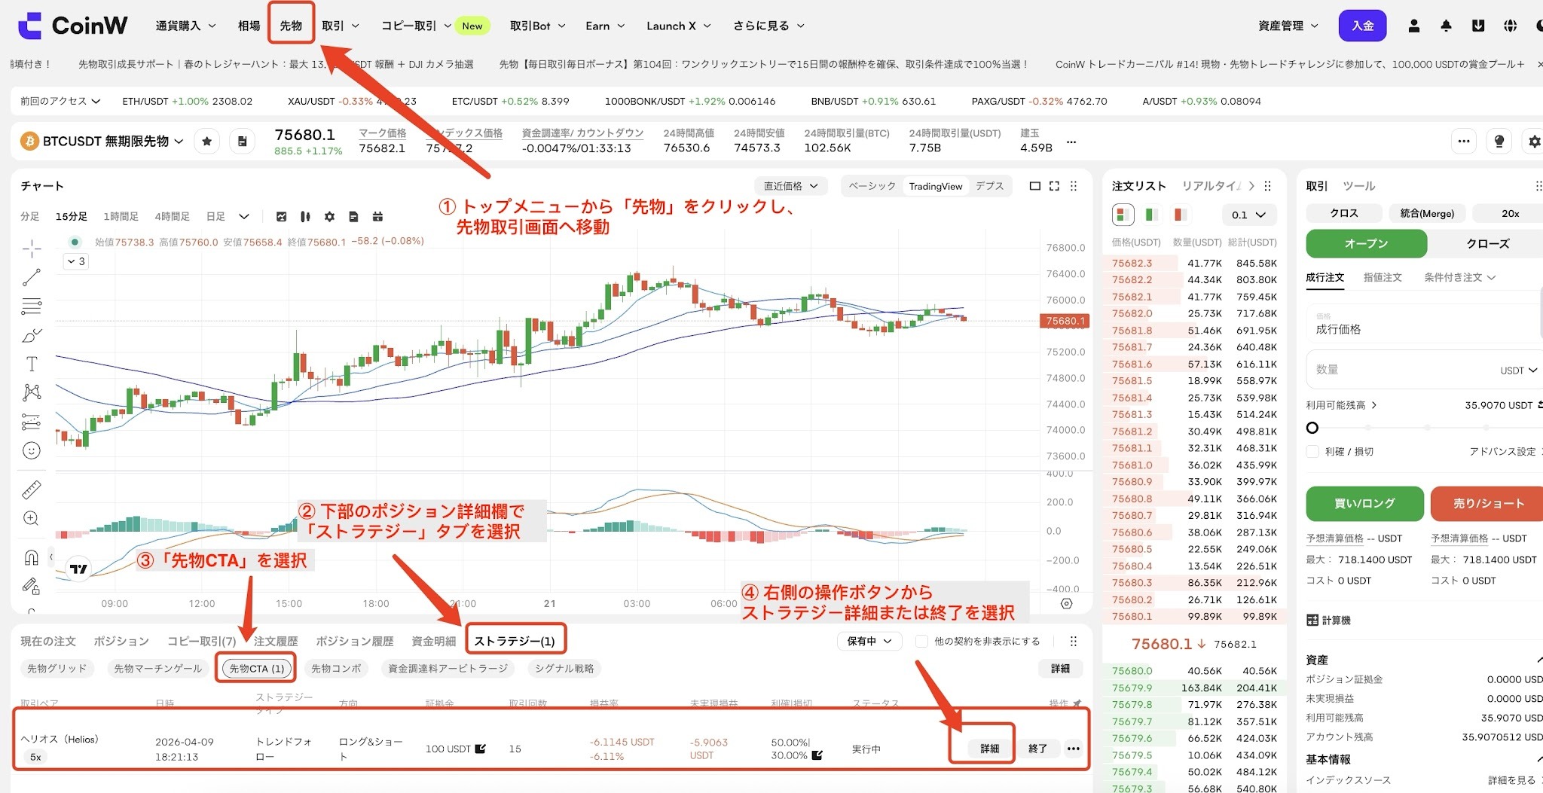Place a 買い/ロング order
This screenshot has height=793, width=1543.
[1364, 503]
